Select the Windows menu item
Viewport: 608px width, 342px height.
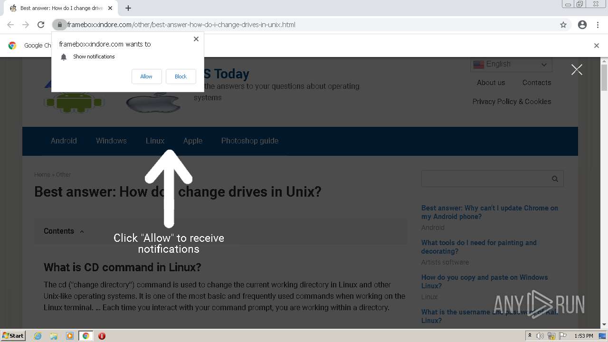coord(111,141)
